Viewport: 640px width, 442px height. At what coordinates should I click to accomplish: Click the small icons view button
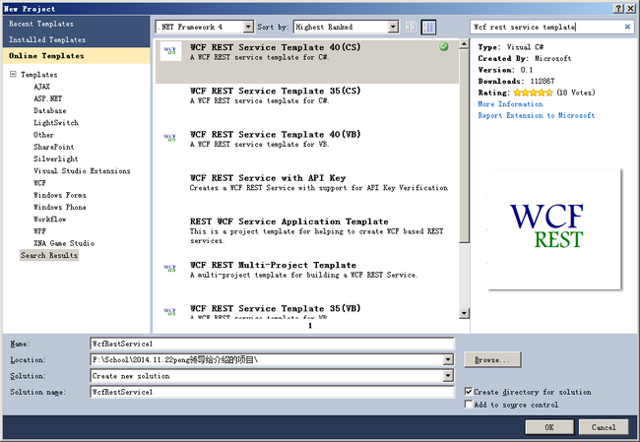(411, 27)
